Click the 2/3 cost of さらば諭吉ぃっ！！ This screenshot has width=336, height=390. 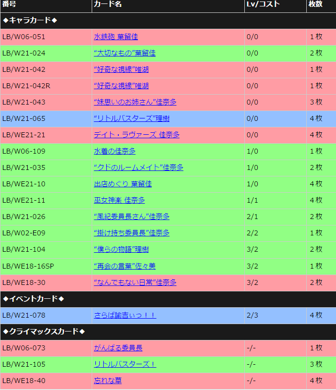pos(252,316)
